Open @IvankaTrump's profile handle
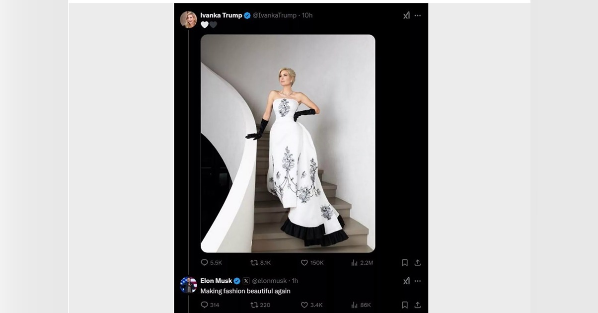Viewport: 598px width, 313px height. [x=274, y=15]
